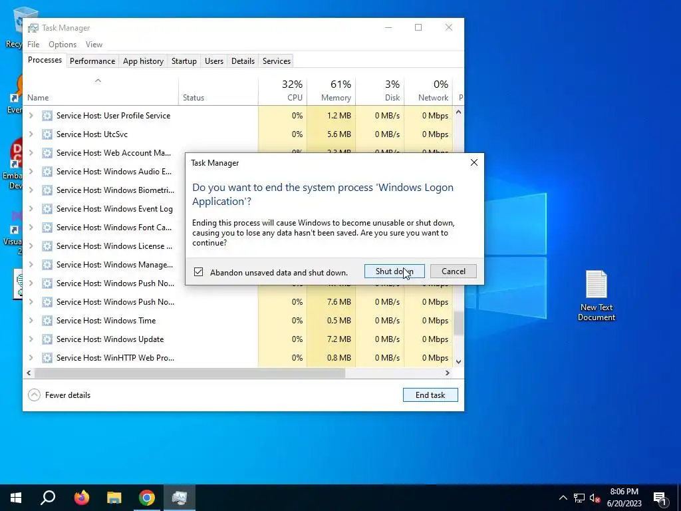This screenshot has width=681, height=511.
Task: Expand Service Host: UtcSvc group
Action: click(x=31, y=134)
